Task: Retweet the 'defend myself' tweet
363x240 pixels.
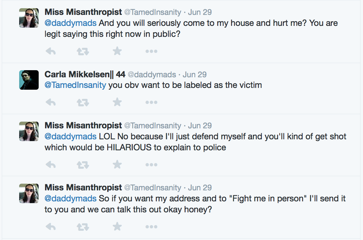Action: 83,164
